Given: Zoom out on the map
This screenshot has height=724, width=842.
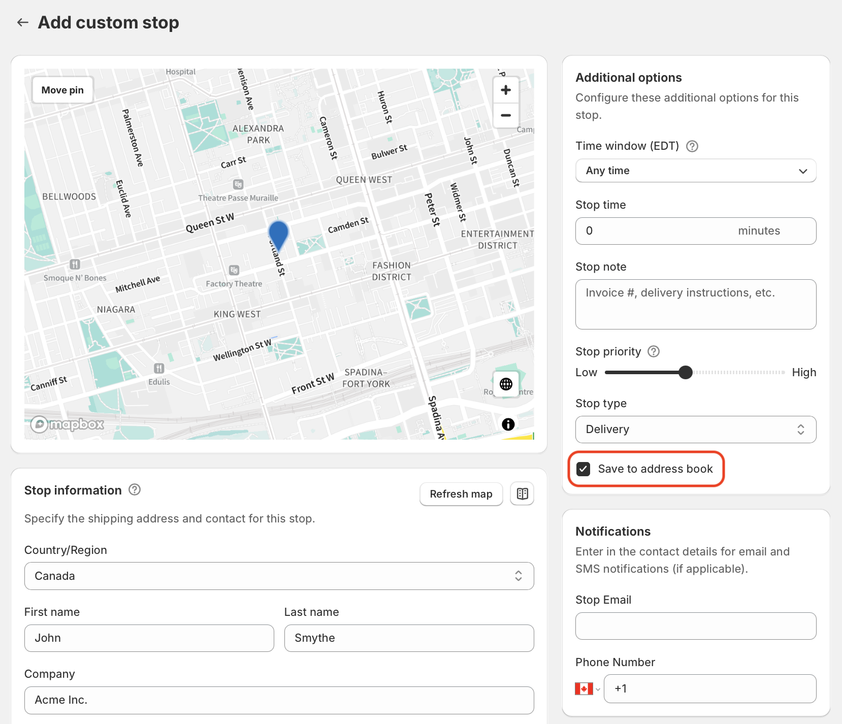Looking at the screenshot, I should [x=506, y=115].
